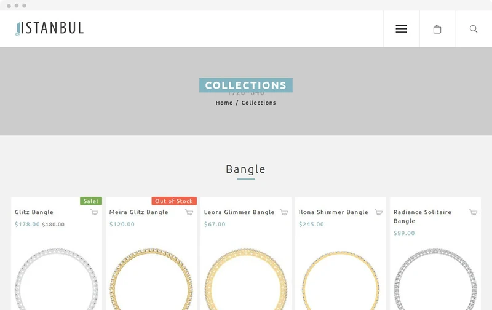Add Radiance Solitaire Bangle cart icon
The image size is (492, 310).
[474, 212]
